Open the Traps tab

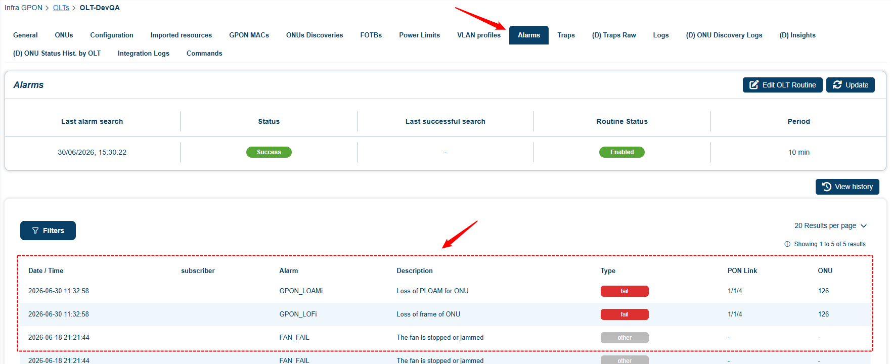coord(566,35)
